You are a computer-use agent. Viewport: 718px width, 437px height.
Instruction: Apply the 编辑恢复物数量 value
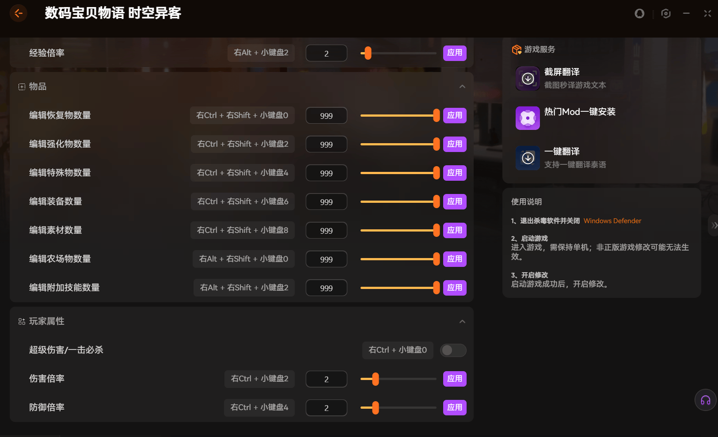[455, 115]
